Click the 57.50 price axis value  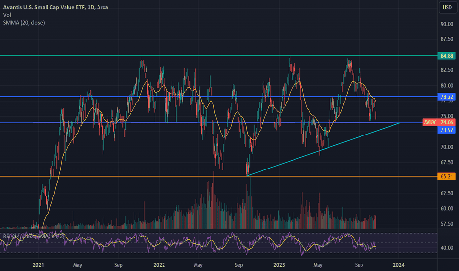447,224
